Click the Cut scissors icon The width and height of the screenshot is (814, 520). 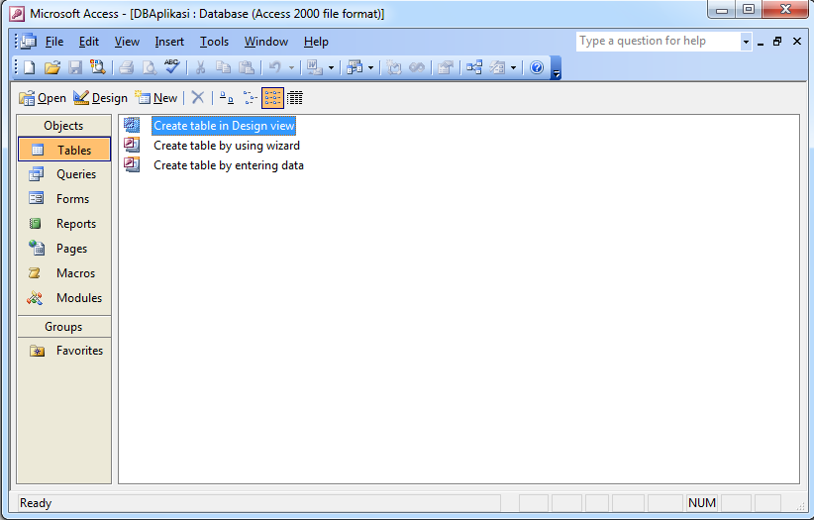pyautogui.click(x=200, y=67)
